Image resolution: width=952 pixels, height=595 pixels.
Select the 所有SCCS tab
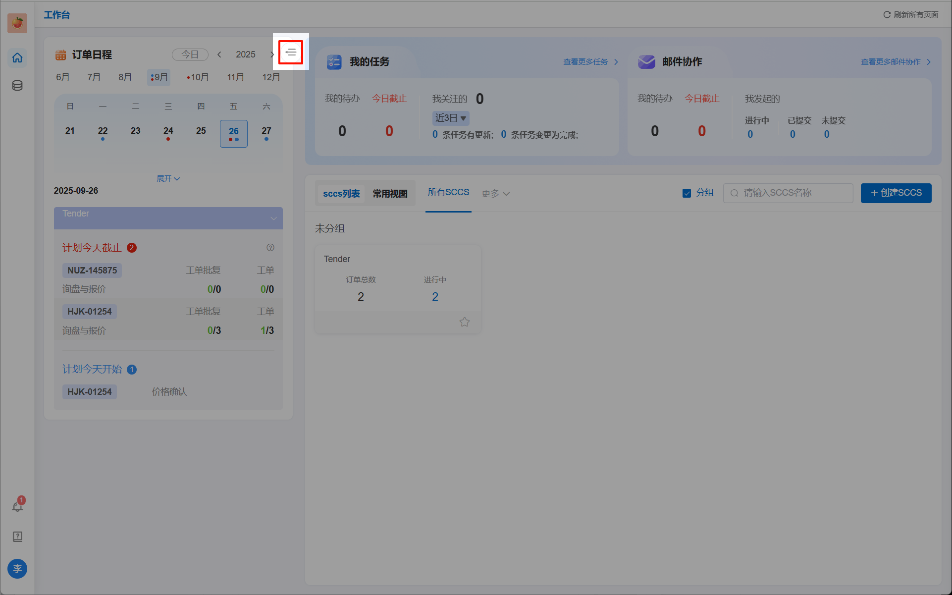(448, 192)
